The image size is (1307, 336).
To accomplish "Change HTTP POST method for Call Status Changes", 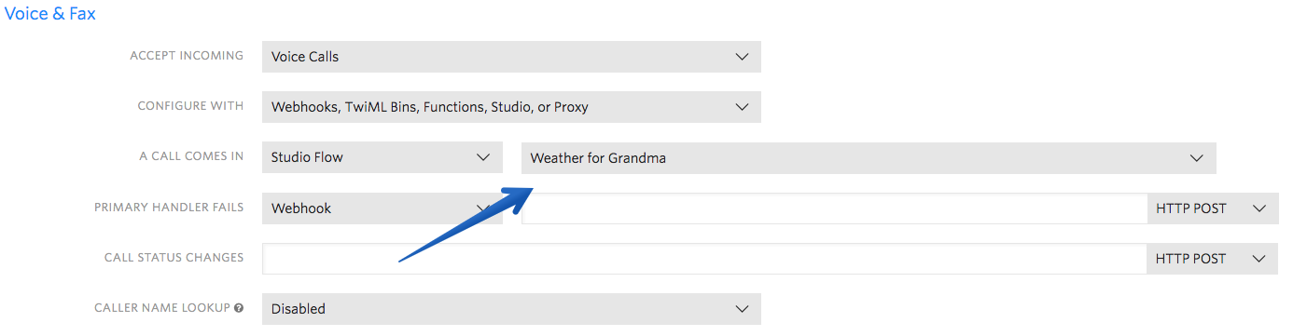I will pos(1212,259).
